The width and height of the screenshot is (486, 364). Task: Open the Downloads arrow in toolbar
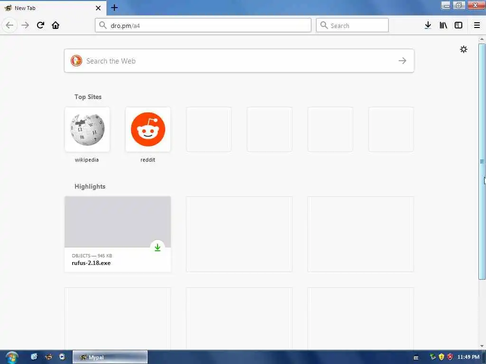click(x=428, y=25)
